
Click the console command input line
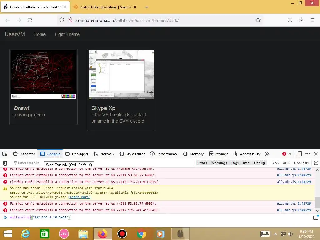[x=159, y=217]
